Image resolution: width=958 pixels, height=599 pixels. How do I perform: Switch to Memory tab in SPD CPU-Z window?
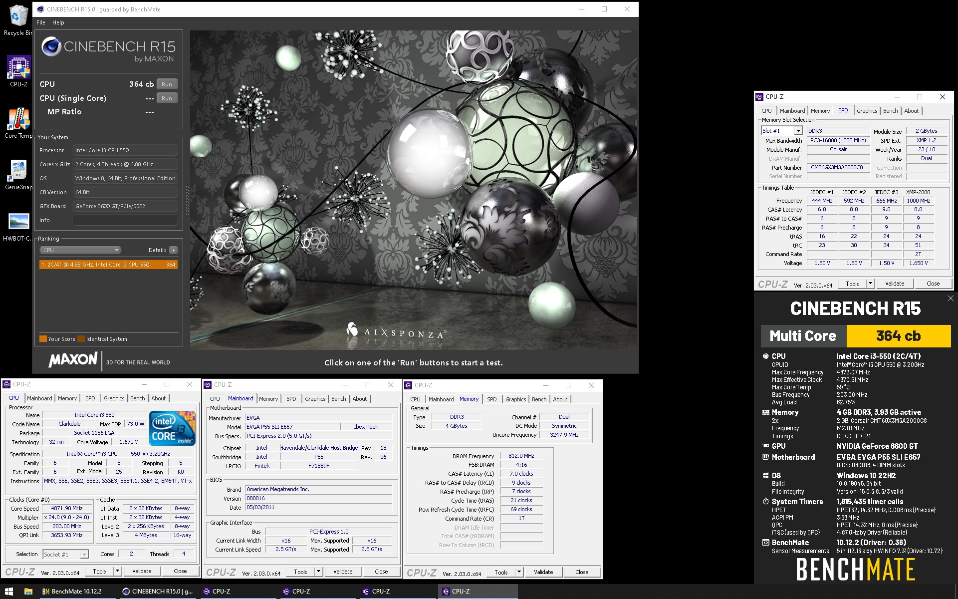tap(820, 111)
